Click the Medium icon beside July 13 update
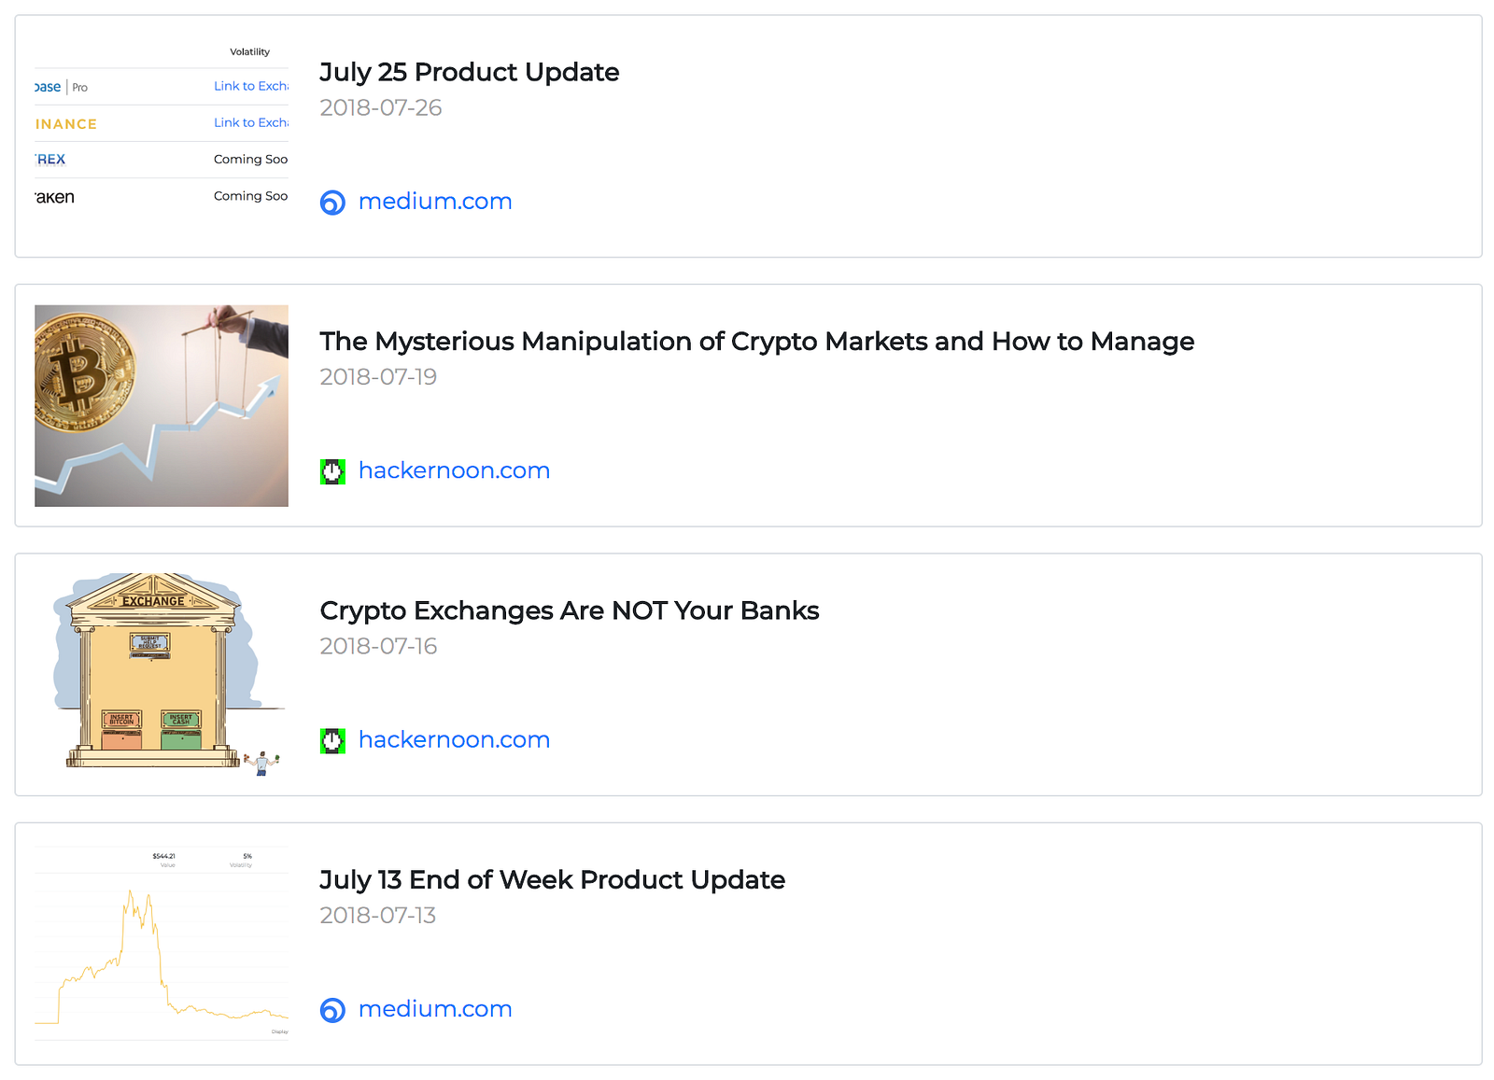 pos(332,1010)
